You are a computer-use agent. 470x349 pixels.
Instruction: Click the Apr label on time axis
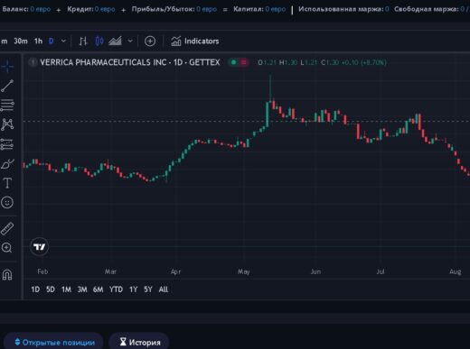[175, 271]
